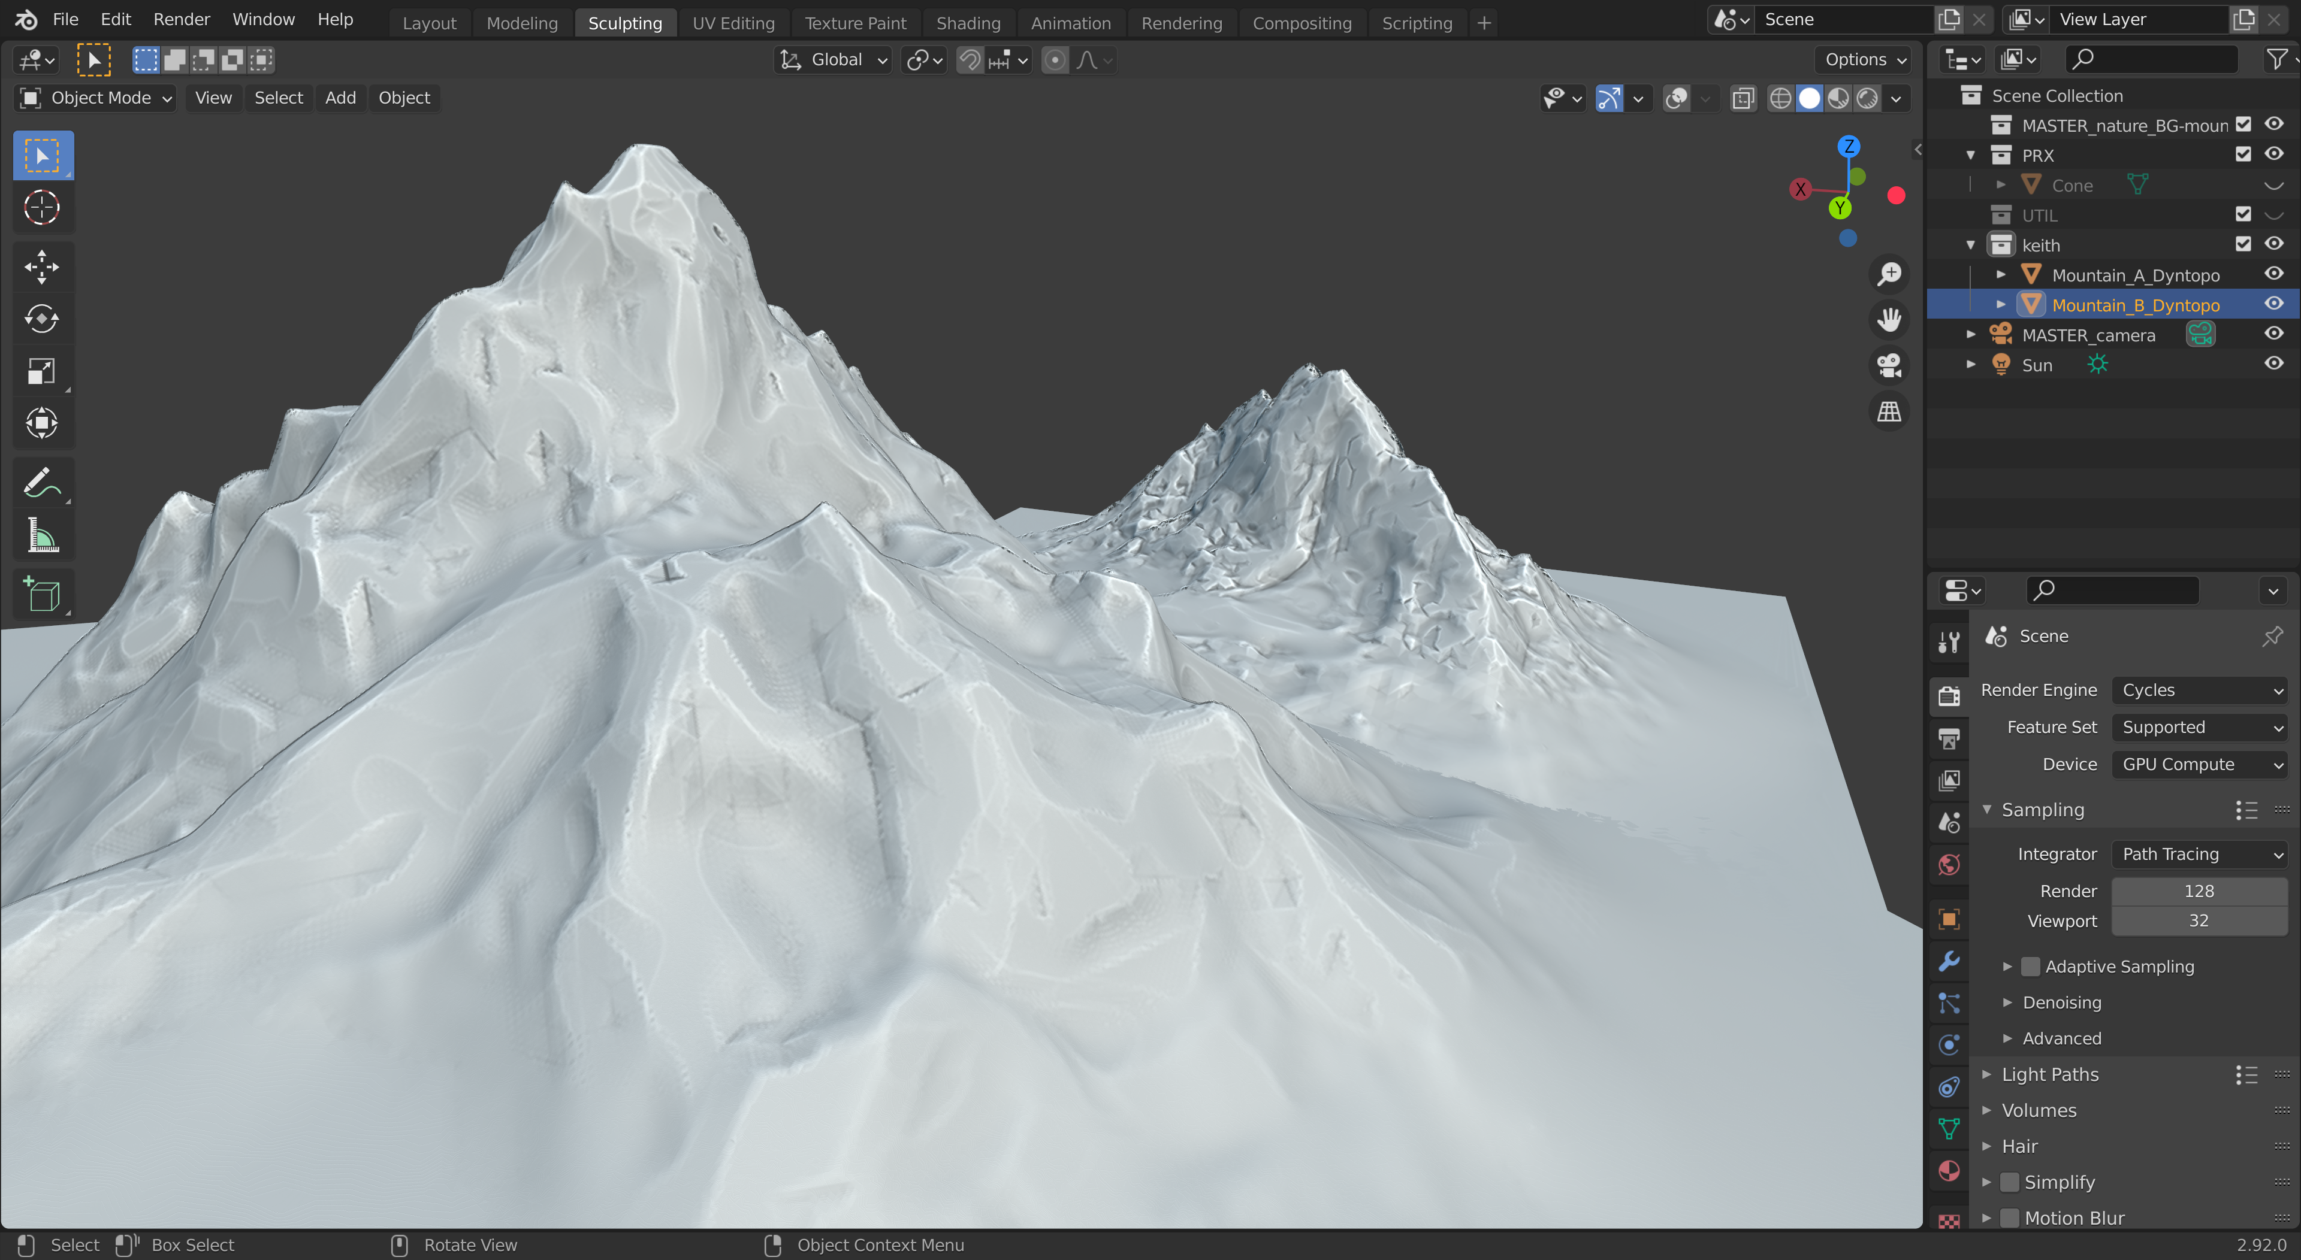2301x1260 pixels.
Task: Open the Render menu
Action: tap(182, 20)
